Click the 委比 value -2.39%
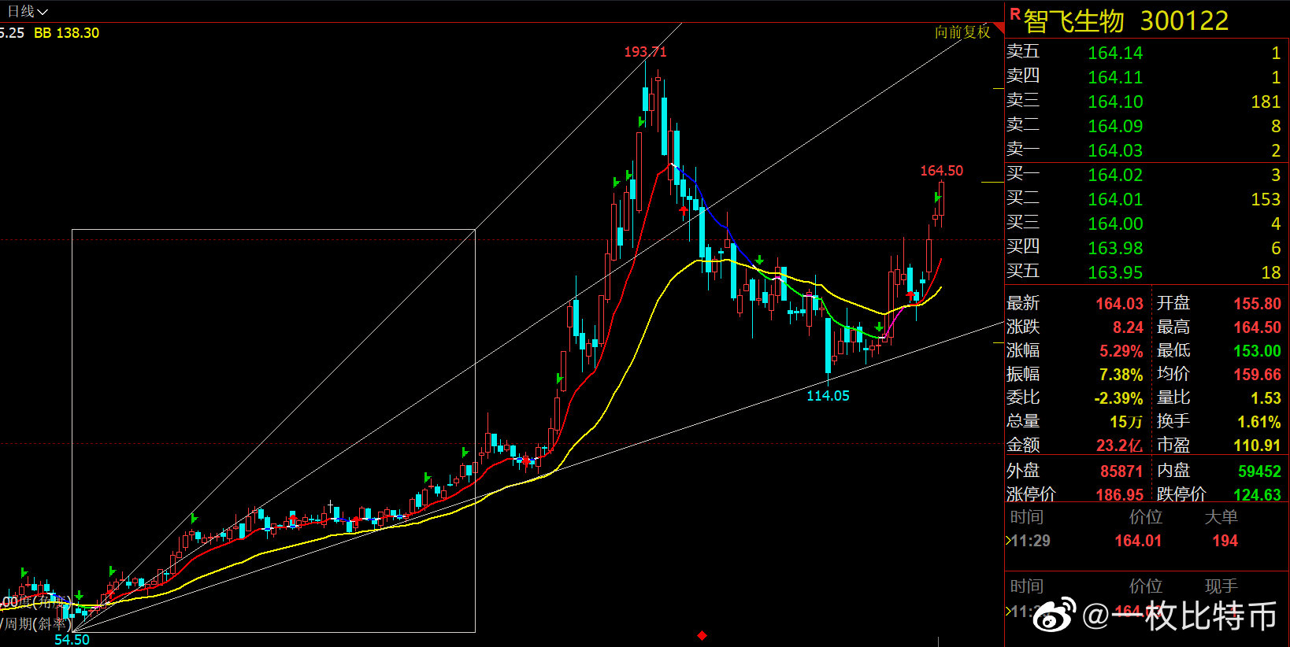The image size is (1290, 647). coord(1118,398)
